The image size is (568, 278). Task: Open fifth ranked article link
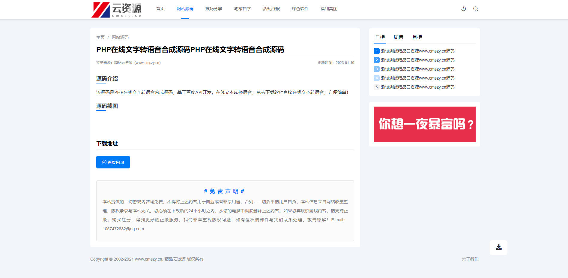coord(418,87)
